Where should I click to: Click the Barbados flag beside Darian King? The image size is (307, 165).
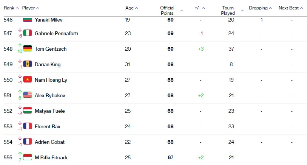pos(28,64)
